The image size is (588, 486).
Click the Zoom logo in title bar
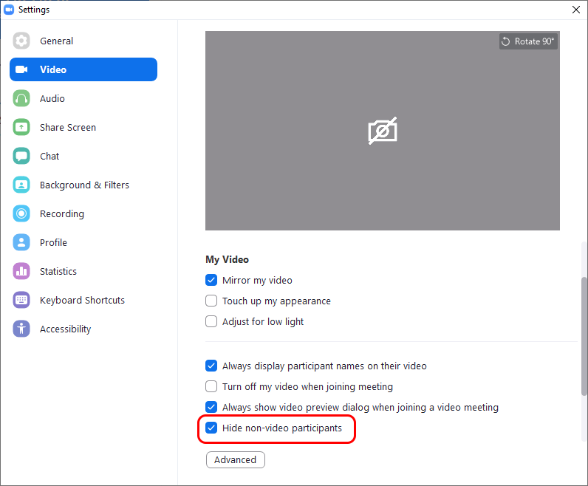pyautogui.click(x=9, y=10)
